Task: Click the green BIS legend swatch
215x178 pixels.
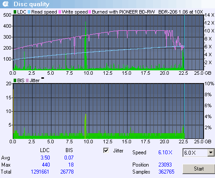Action: (x=15, y=80)
